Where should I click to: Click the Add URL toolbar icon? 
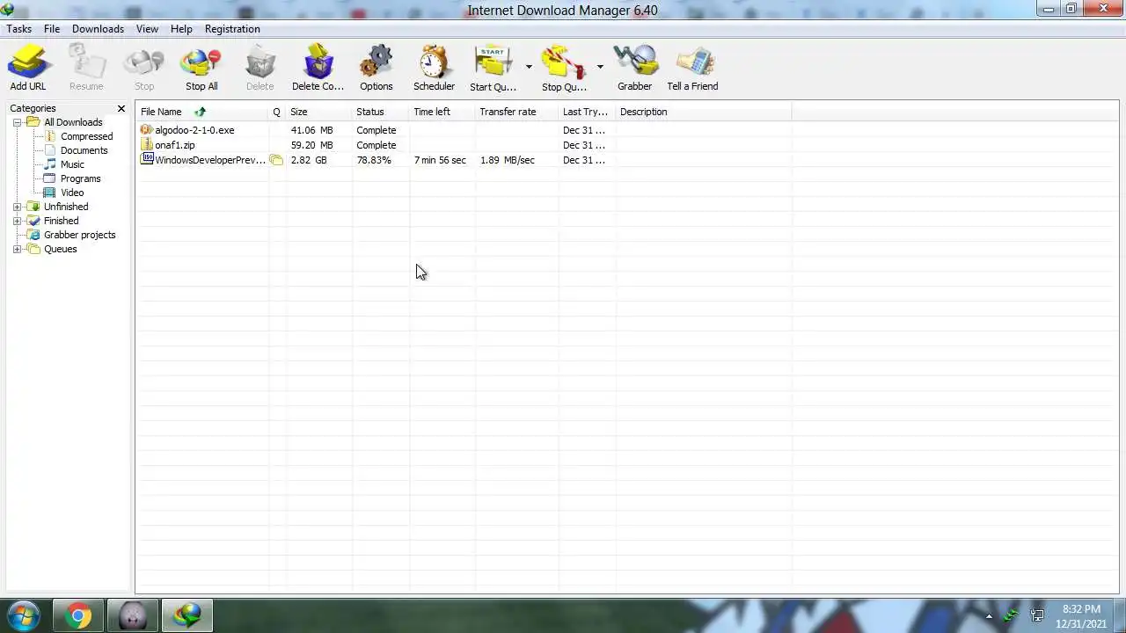[x=27, y=68]
